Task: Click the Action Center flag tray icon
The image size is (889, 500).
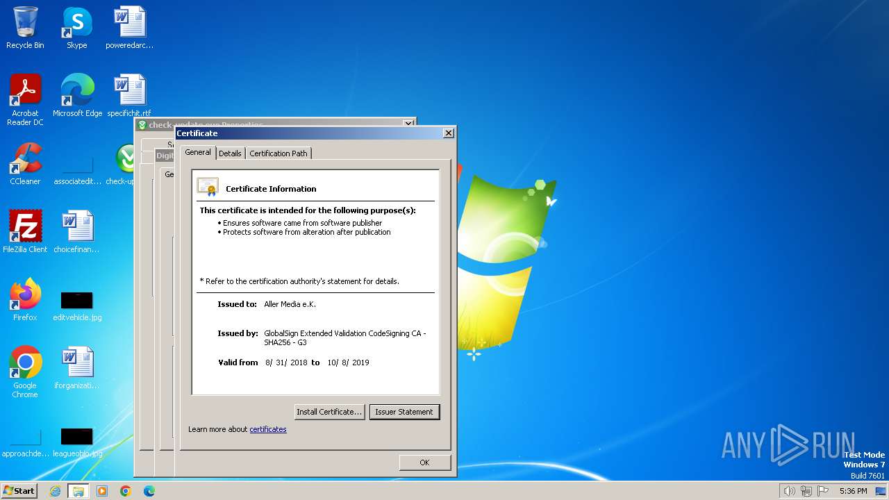Action: [823, 491]
